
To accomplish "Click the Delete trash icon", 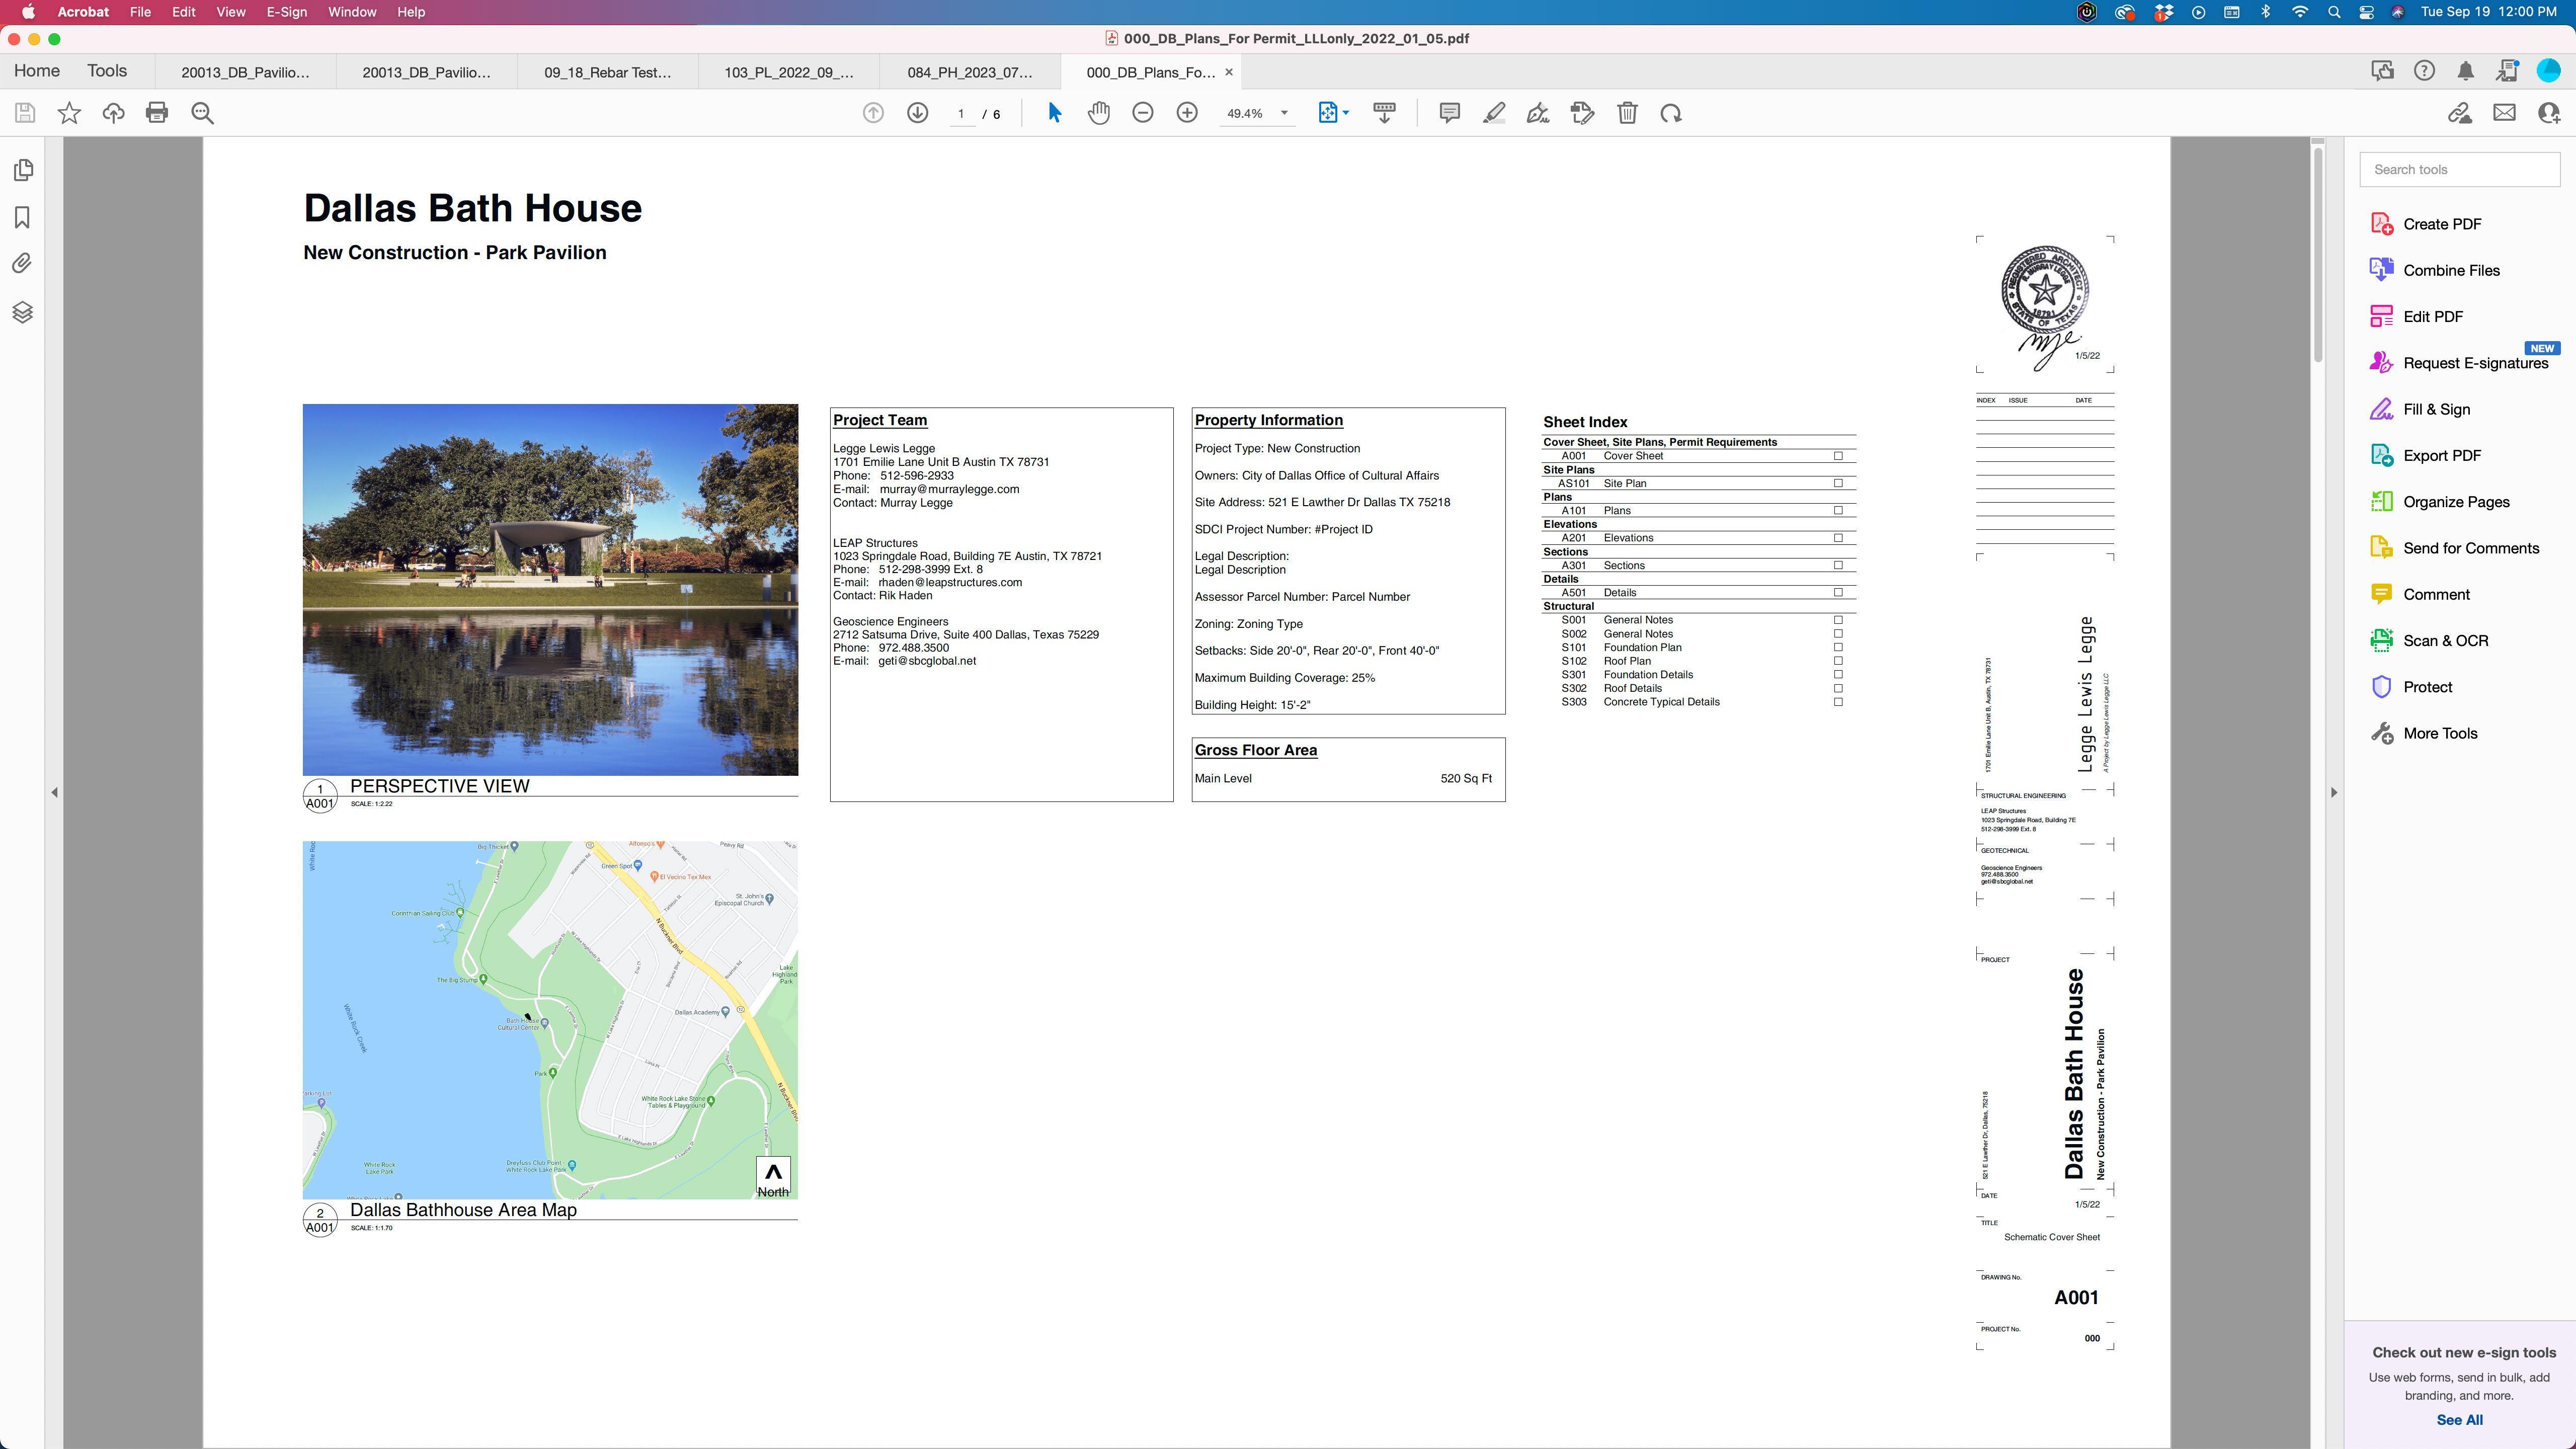I will [x=1627, y=113].
